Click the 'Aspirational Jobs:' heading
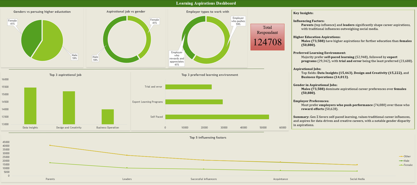 click(x=308, y=69)
